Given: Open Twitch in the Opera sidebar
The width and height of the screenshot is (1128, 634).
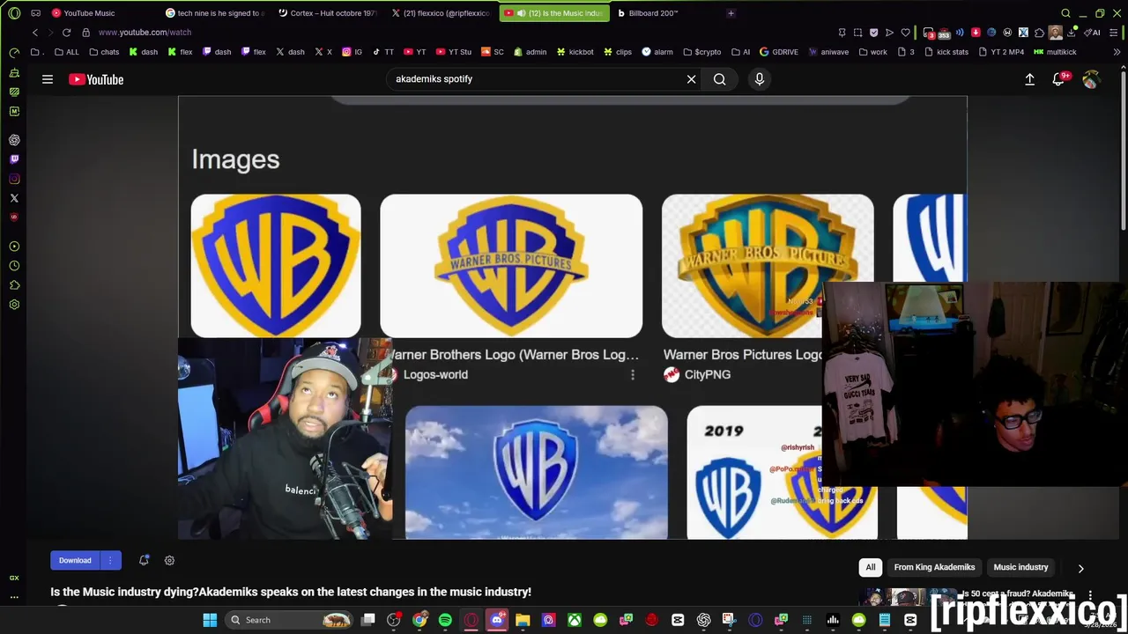Looking at the screenshot, I should point(14,159).
